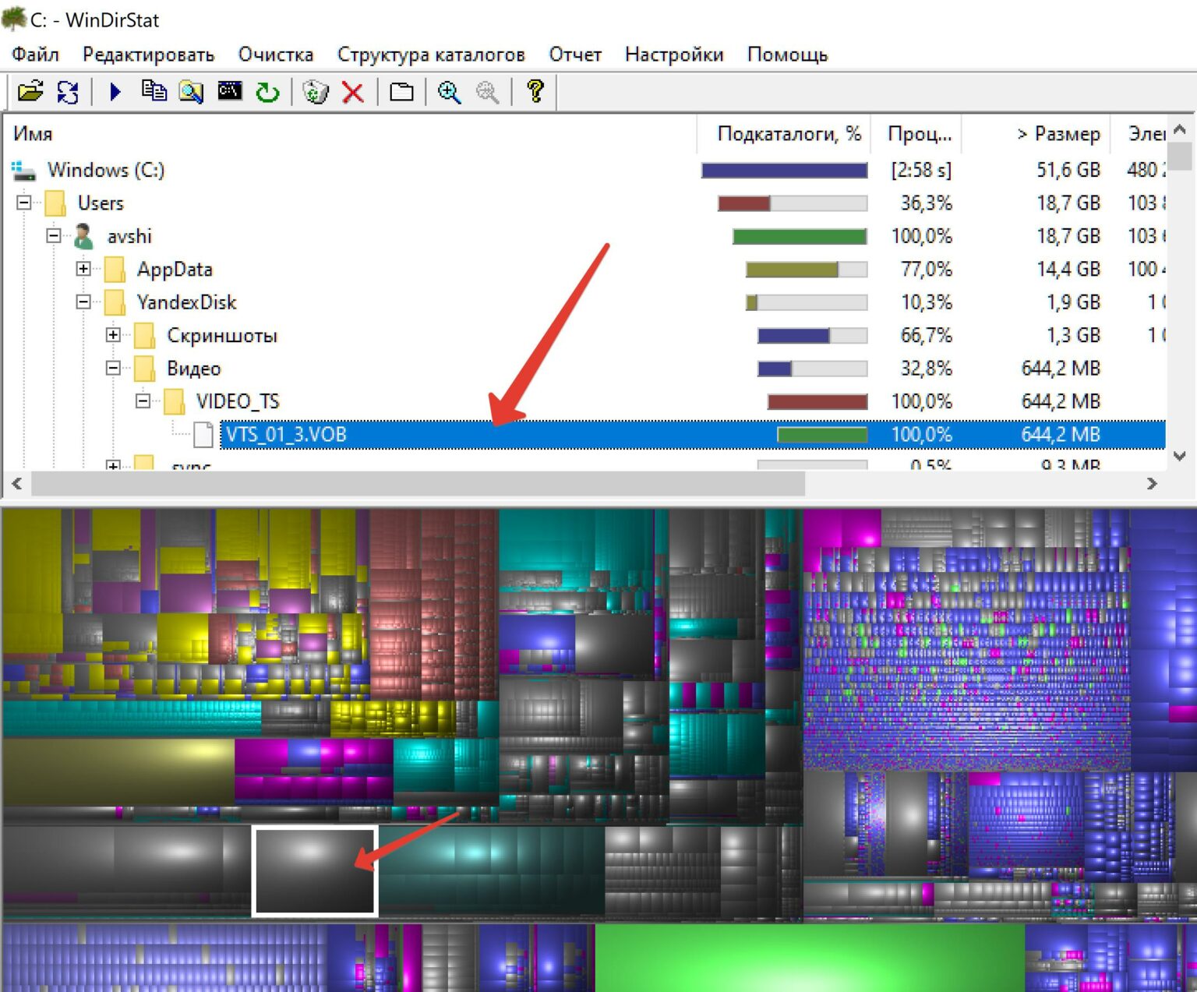Image resolution: width=1197 pixels, height=992 pixels.
Task: Click the 1,9 GB YandexDisk size value
Action: pos(1073,302)
